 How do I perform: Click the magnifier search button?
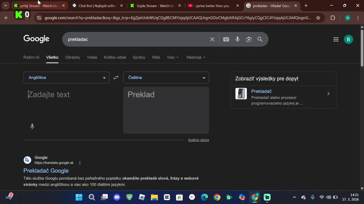click(x=260, y=39)
